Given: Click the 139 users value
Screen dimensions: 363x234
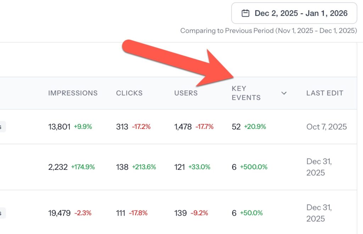Looking at the screenshot, I should 180,213.
